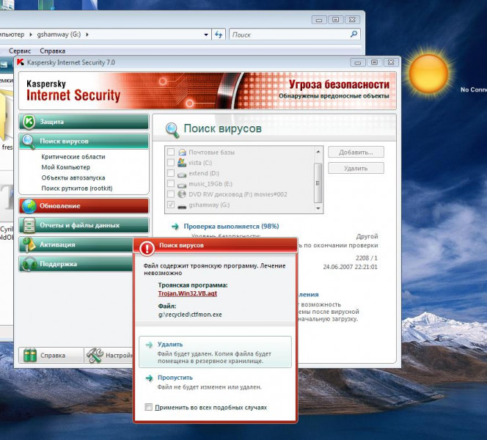This screenshot has width=487, height=440.
Task: Click the reports cabinet icon in sidebar
Action: click(x=29, y=225)
